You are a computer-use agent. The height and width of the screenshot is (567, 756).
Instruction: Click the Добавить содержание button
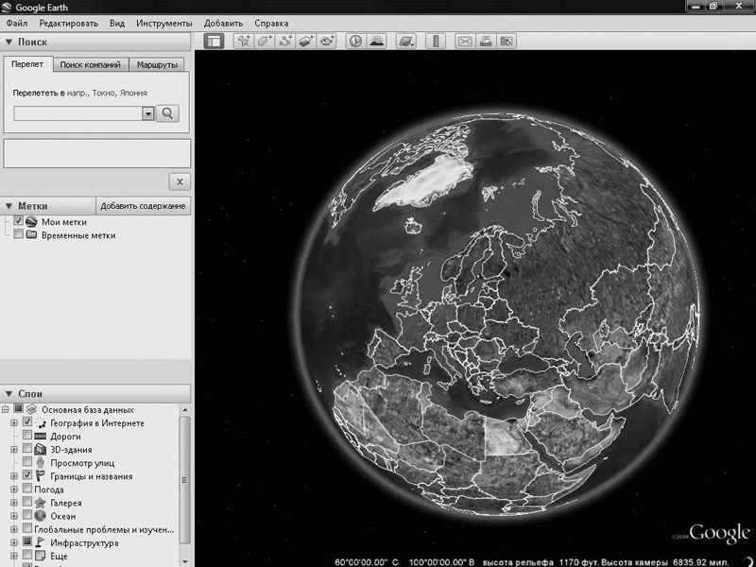[144, 206]
